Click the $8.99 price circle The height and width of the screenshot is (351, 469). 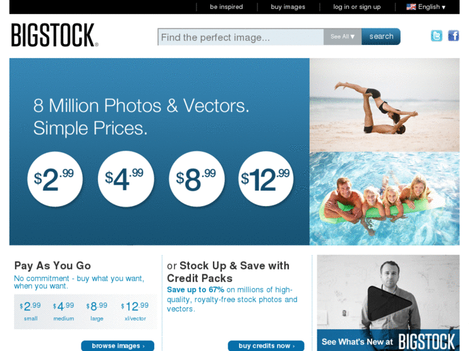point(197,179)
